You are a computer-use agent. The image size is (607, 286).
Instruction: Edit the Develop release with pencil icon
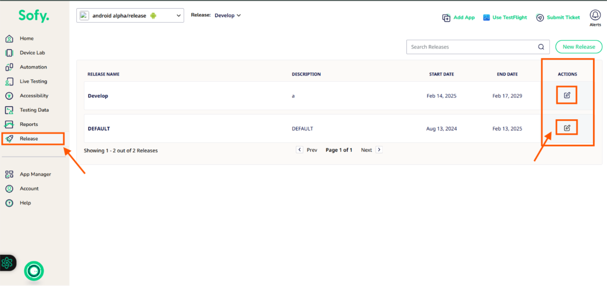pyautogui.click(x=567, y=95)
